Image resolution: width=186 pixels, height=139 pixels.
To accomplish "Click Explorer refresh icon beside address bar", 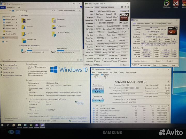I will point(54,11).
